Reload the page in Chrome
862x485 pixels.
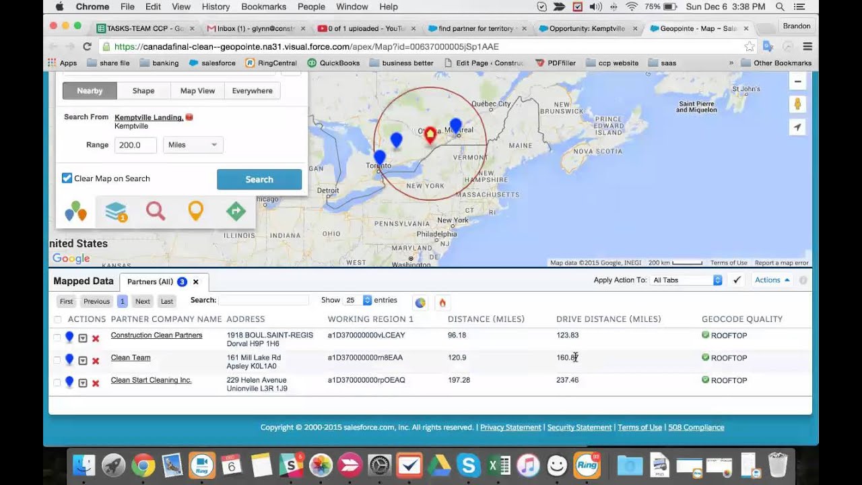tap(87, 46)
